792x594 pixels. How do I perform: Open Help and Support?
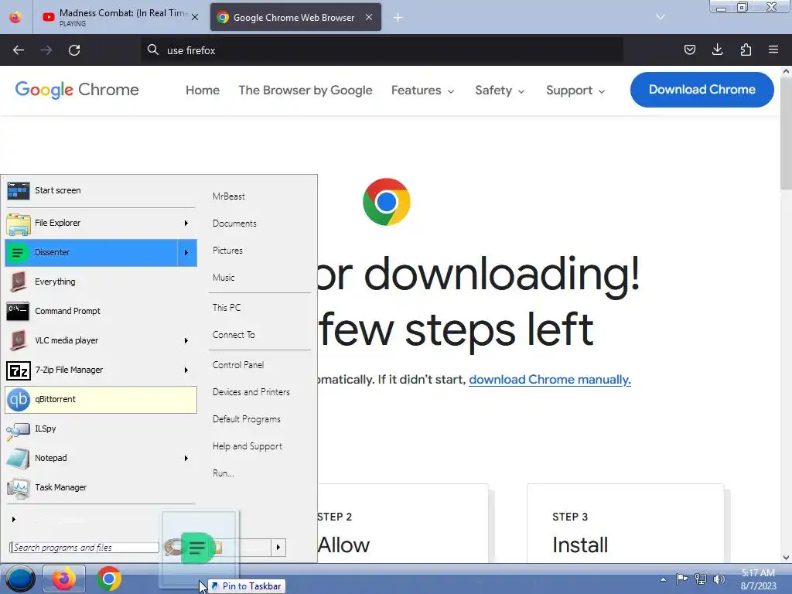247,446
